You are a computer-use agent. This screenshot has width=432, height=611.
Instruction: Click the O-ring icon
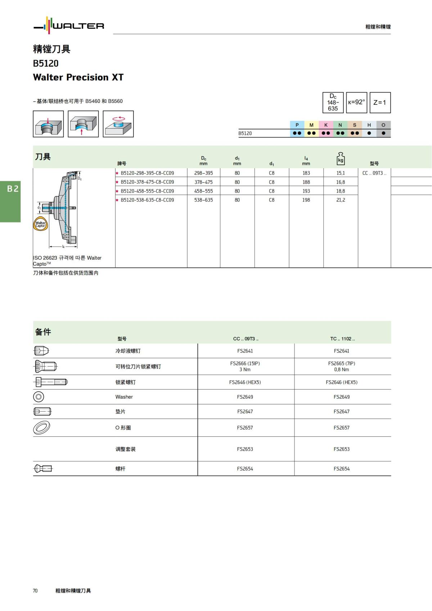[x=41, y=427]
